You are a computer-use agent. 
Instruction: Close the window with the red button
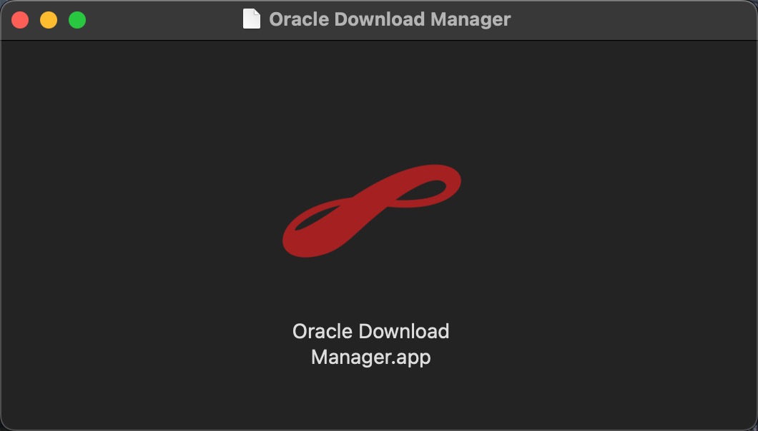[x=20, y=20]
